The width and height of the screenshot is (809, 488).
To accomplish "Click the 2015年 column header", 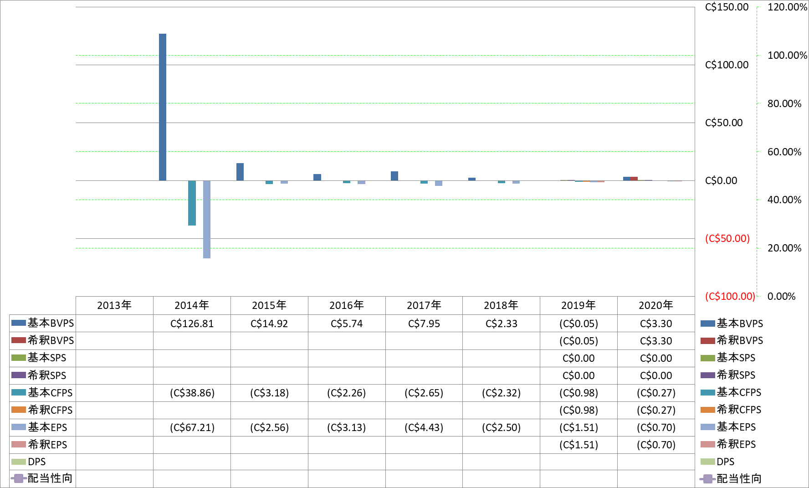I will (269, 305).
